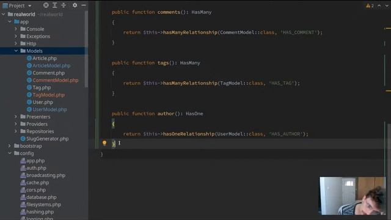The width and height of the screenshot is (391, 220).
Task: Click the comments function name
Action: pos(169,12)
